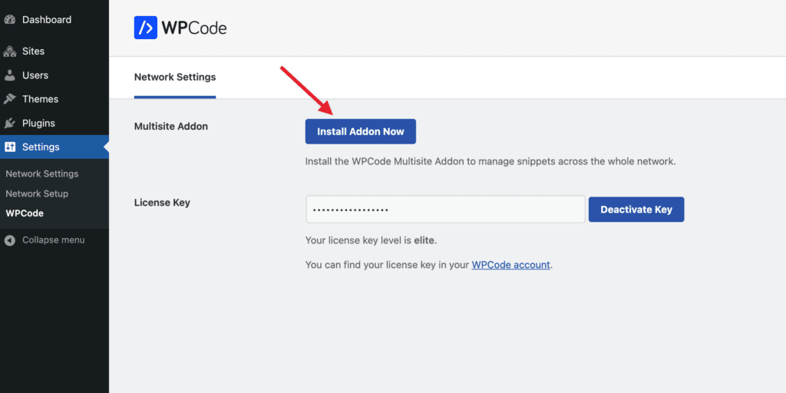Select the Settings sidebar menu
The image size is (786, 393).
click(54, 147)
